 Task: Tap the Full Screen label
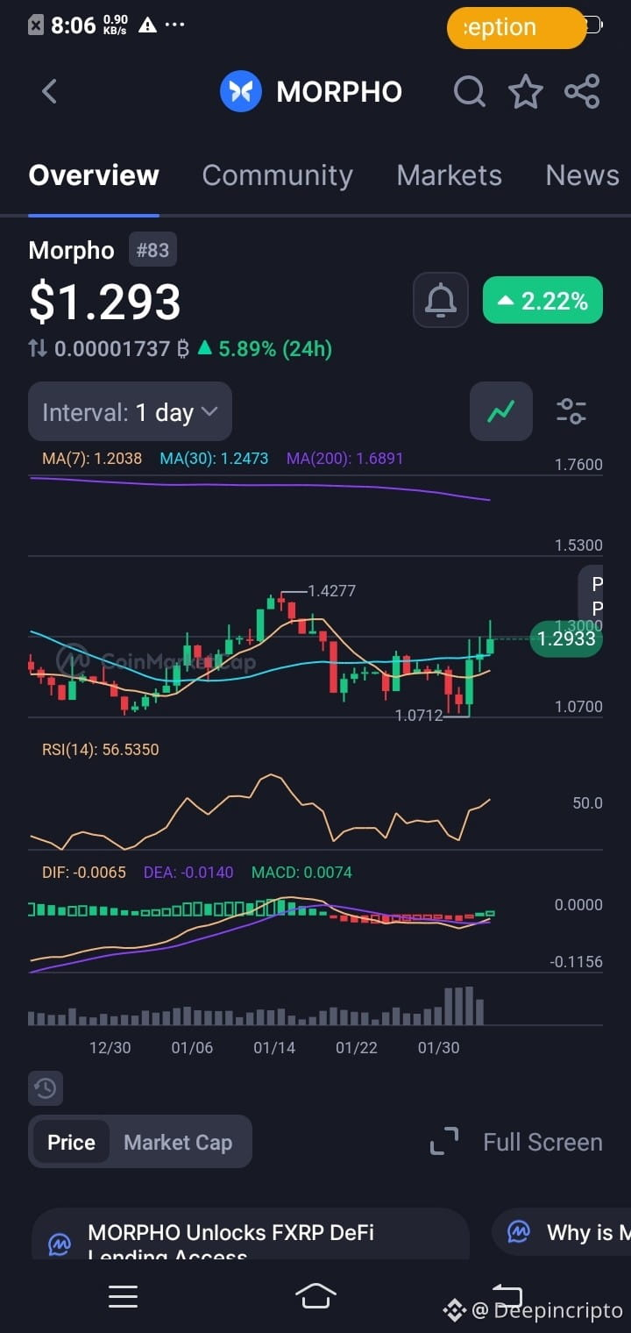tap(542, 1142)
